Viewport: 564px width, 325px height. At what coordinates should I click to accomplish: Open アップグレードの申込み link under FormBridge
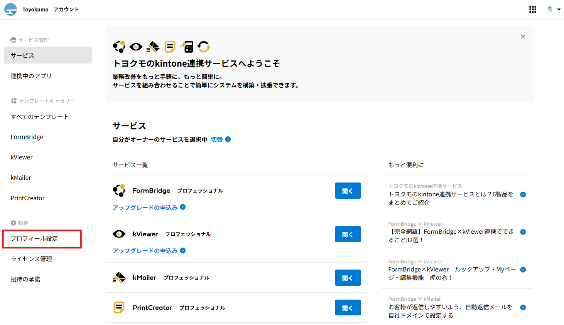click(146, 207)
